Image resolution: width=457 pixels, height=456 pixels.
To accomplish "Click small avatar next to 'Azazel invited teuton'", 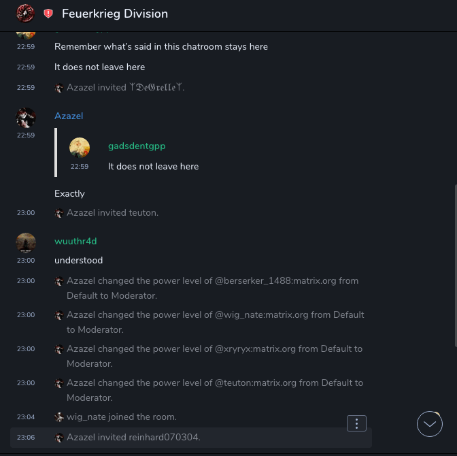I will pos(60,213).
